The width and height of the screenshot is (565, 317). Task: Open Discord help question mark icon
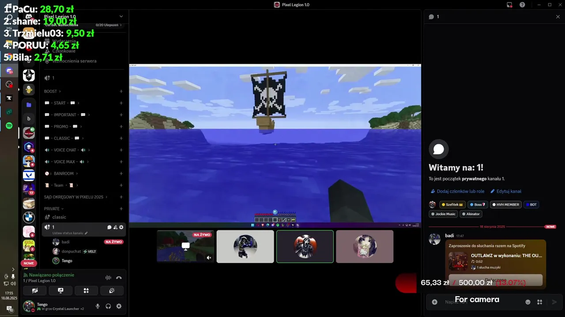[x=522, y=5]
